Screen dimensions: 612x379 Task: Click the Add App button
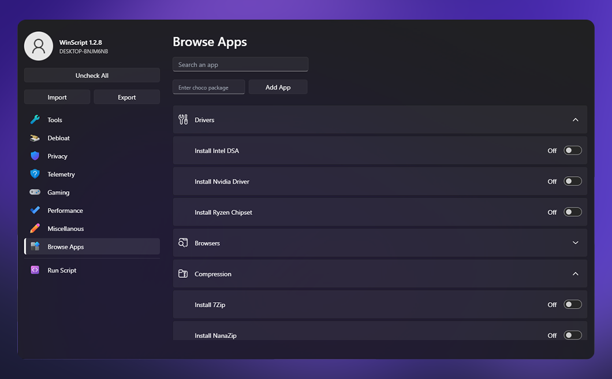pyautogui.click(x=278, y=87)
